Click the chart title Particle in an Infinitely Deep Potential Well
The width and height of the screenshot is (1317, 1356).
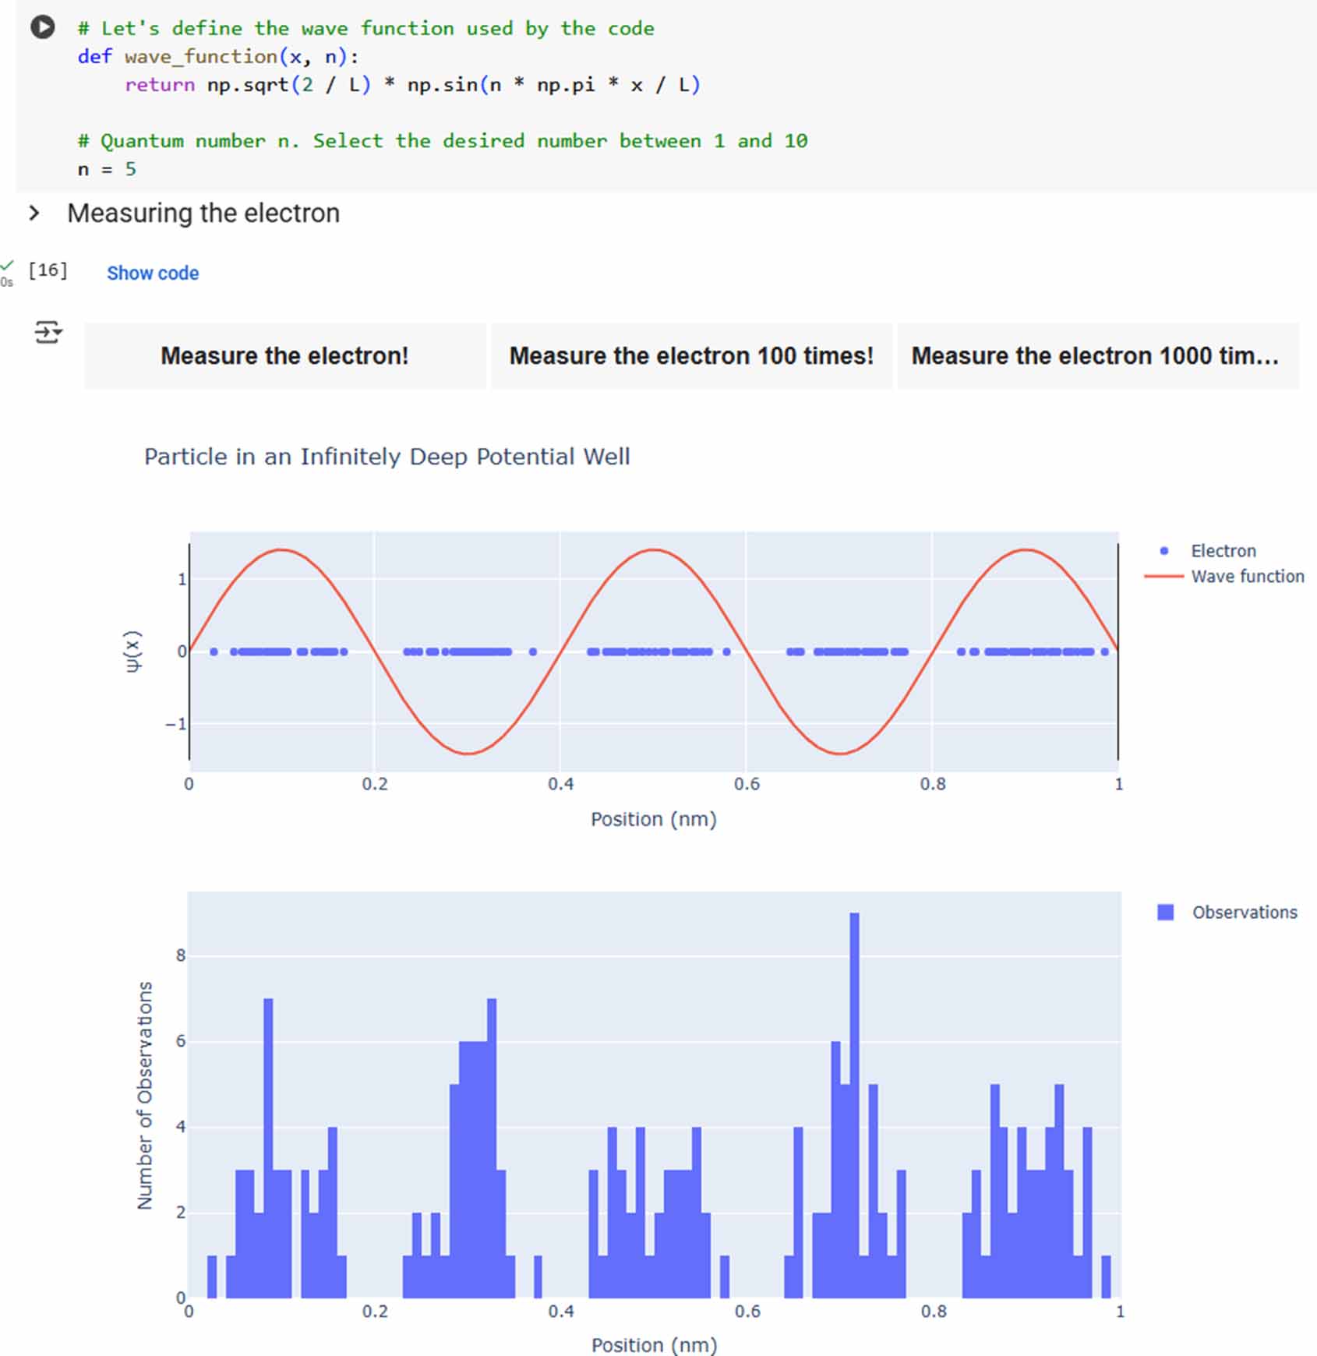coord(387,456)
